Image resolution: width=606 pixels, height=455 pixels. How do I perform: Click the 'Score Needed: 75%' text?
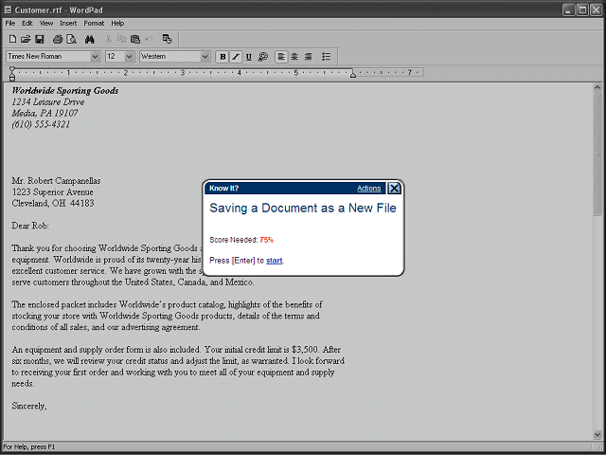tap(241, 240)
